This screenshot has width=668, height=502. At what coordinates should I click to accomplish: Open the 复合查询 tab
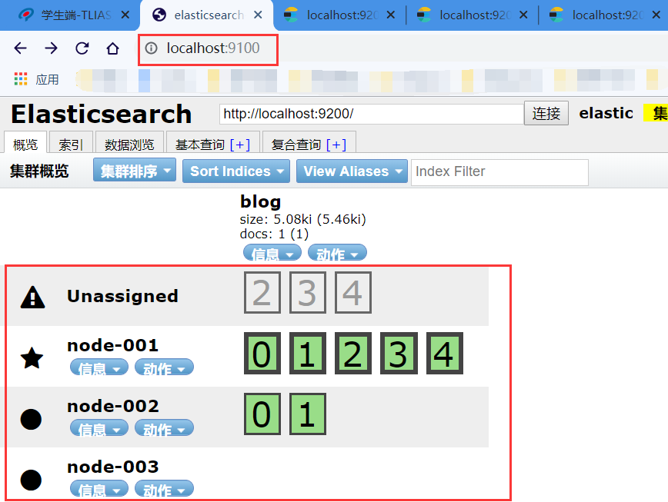coord(296,145)
